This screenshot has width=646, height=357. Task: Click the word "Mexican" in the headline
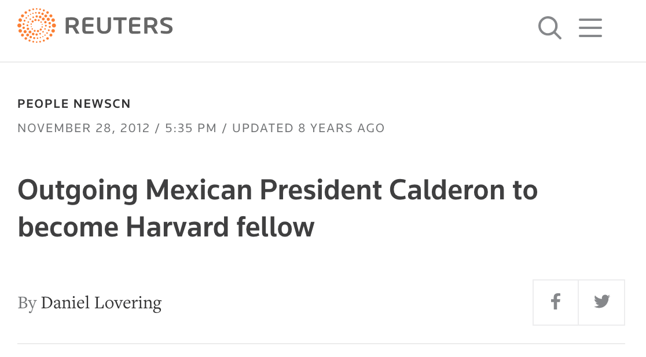[x=199, y=190]
